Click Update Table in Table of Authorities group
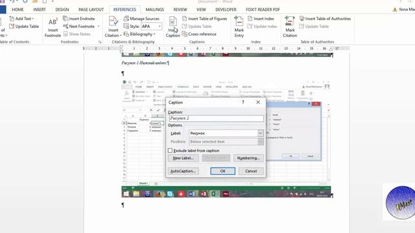This screenshot has height=233, width=415. click(x=314, y=26)
